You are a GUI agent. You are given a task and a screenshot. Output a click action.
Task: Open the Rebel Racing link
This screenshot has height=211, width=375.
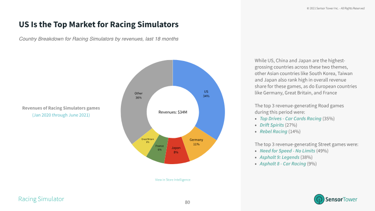pyautogui.click(x=273, y=132)
